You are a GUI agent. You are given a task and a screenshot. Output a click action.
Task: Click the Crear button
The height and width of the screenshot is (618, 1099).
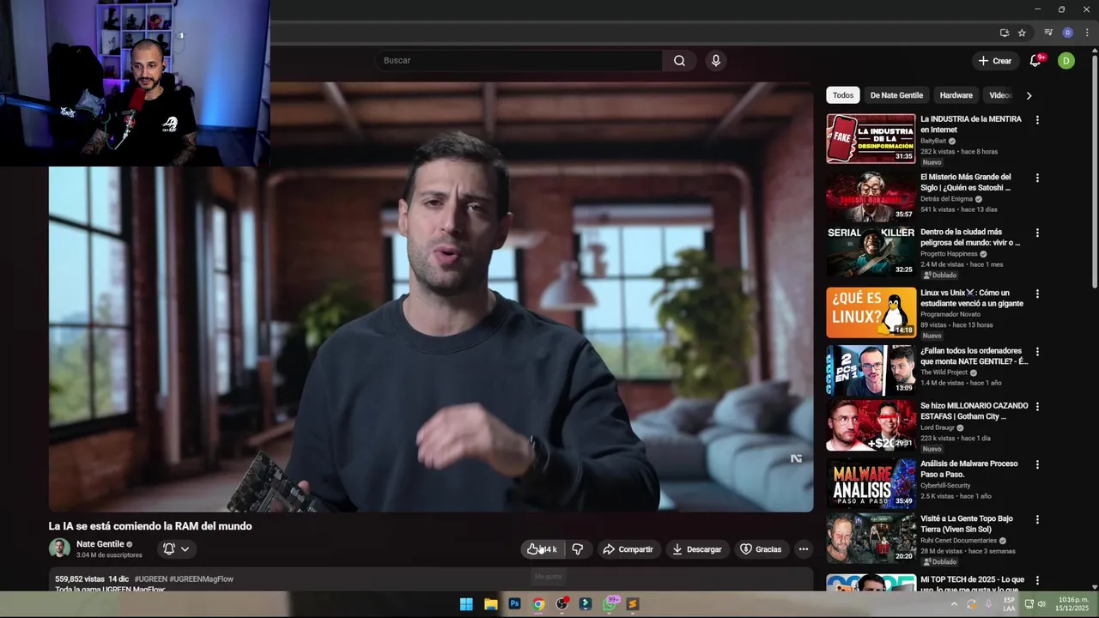tap(994, 61)
